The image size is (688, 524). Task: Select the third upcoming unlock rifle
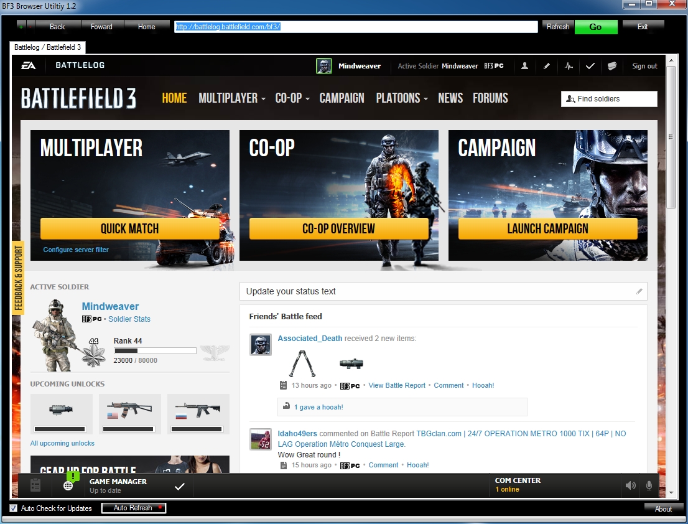198,414
